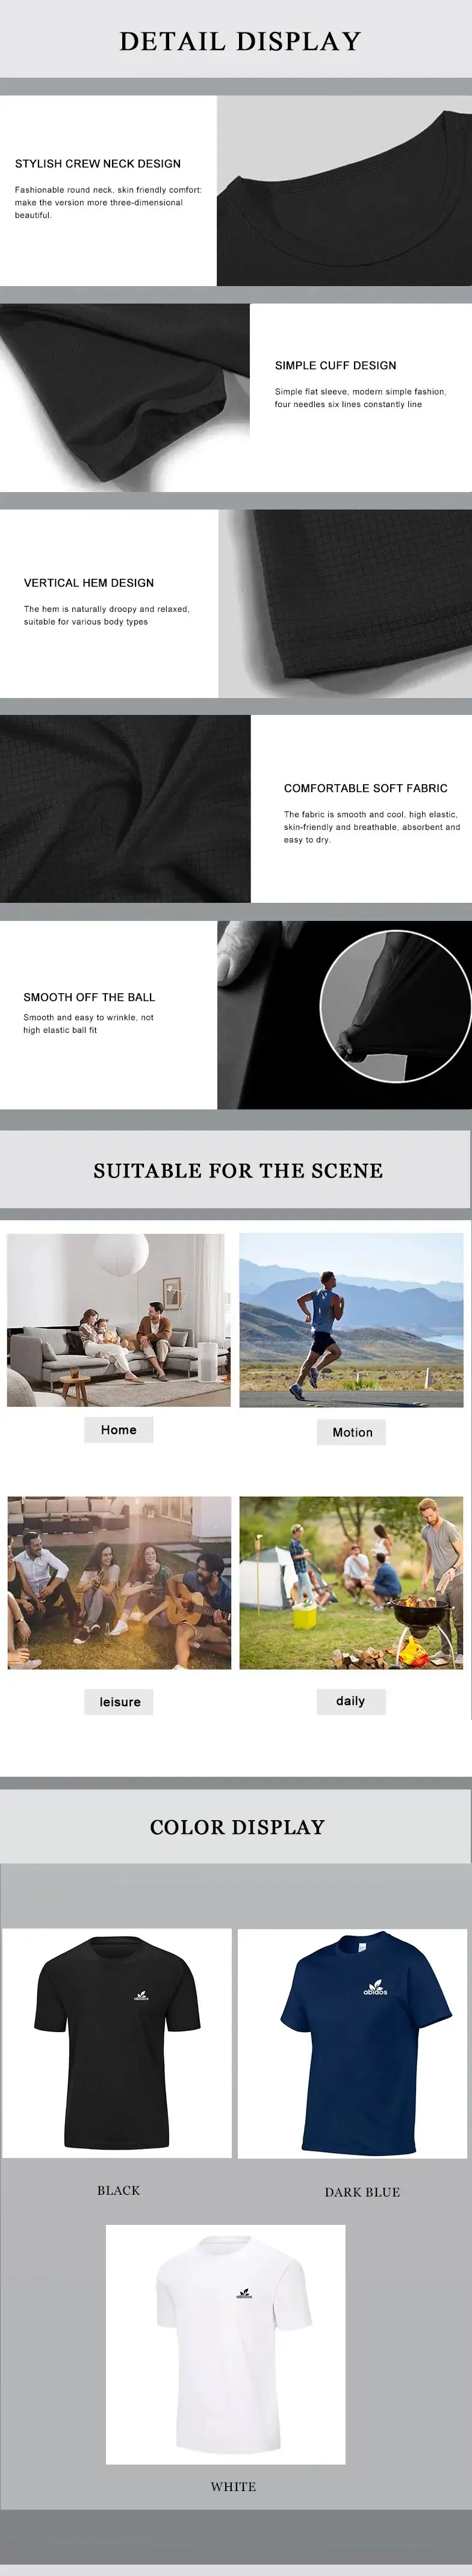Screen dimensions: 472x2576
Task: Click the guitar group leisure photo
Action: click(119, 1583)
